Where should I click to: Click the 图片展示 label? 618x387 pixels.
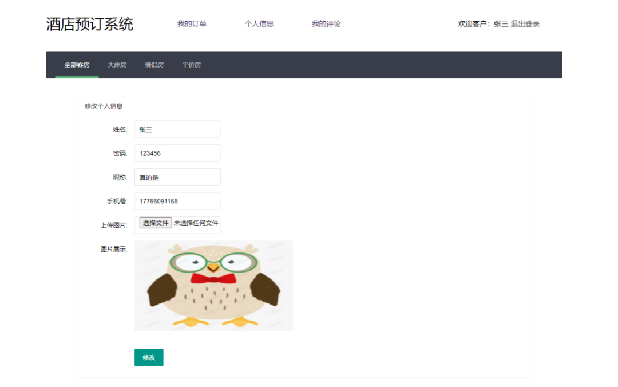113,249
